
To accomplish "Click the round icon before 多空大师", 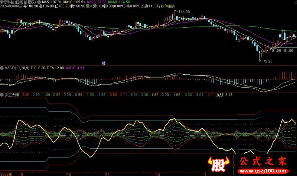I will point(2,95).
